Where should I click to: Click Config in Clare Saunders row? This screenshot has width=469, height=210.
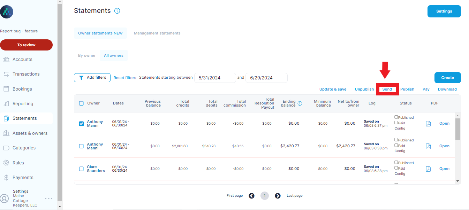click(x=400, y=174)
